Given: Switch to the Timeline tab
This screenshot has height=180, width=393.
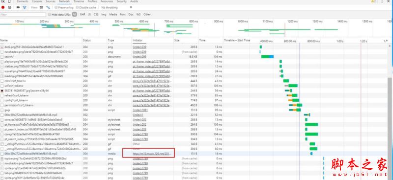Looking at the screenshot, I should click(x=79, y=1).
